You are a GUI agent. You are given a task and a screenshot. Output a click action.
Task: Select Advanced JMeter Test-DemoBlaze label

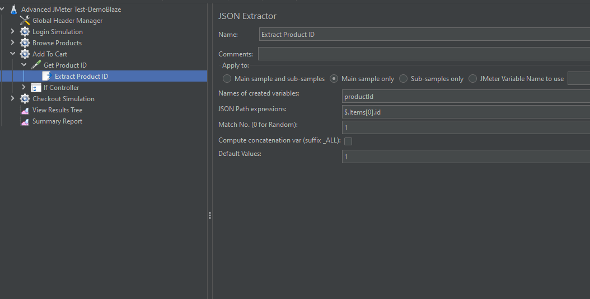(x=71, y=10)
